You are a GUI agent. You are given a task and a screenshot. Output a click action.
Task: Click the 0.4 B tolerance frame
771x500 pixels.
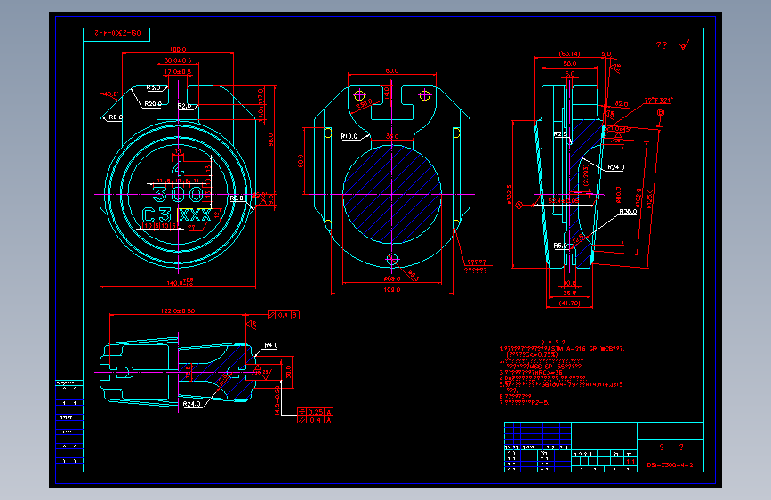pos(283,315)
